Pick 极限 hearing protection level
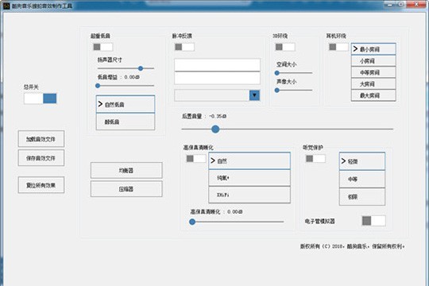 click(362, 196)
